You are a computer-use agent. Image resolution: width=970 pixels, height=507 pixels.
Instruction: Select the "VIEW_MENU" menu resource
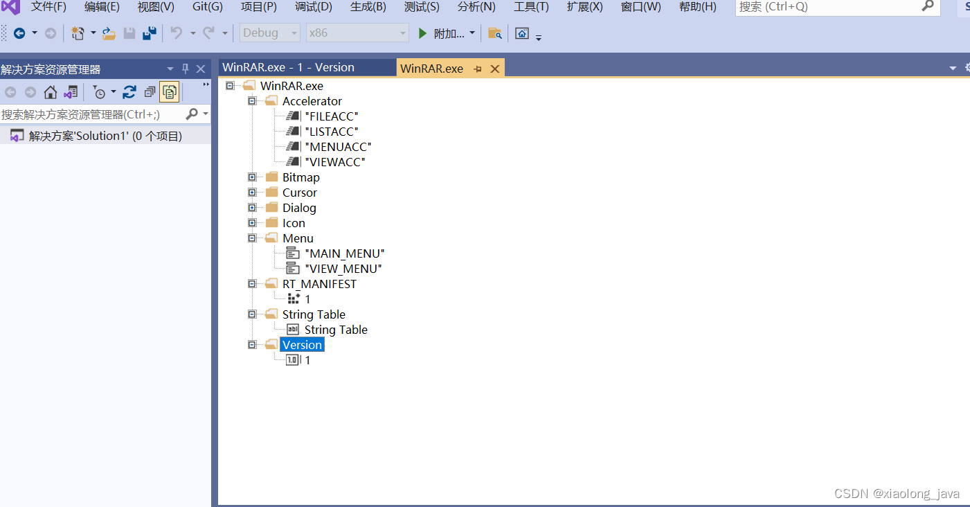click(x=343, y=269)
